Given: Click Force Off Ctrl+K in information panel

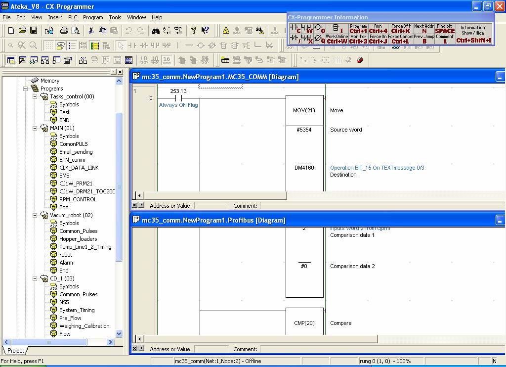Looking at the screenshot, I should click(401, 29).
